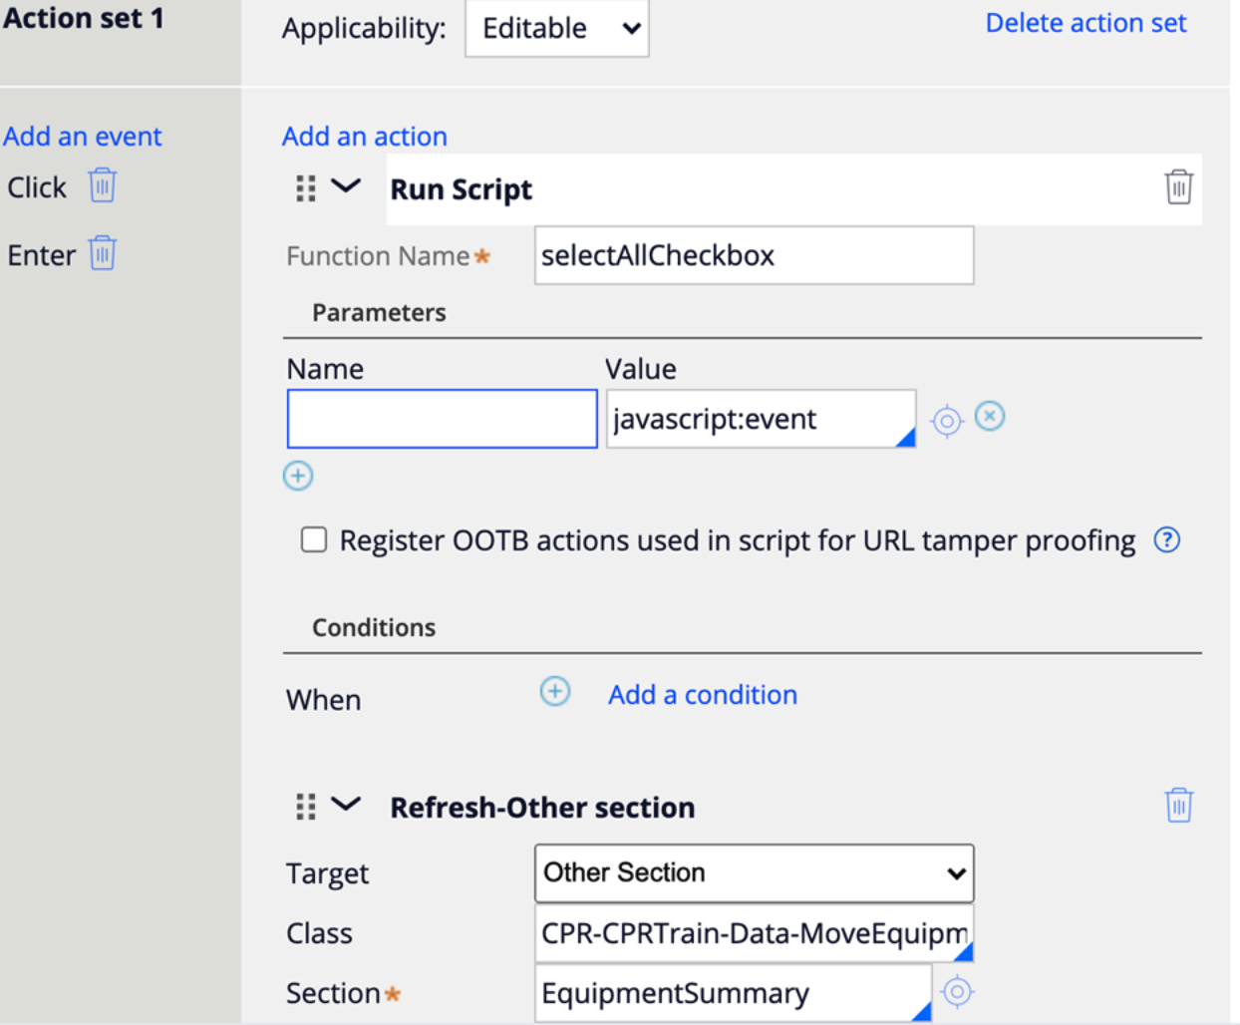Open the Target Other Section dropdown
This screenshot has width=1240, height=1025.
[x=754, y=873]
